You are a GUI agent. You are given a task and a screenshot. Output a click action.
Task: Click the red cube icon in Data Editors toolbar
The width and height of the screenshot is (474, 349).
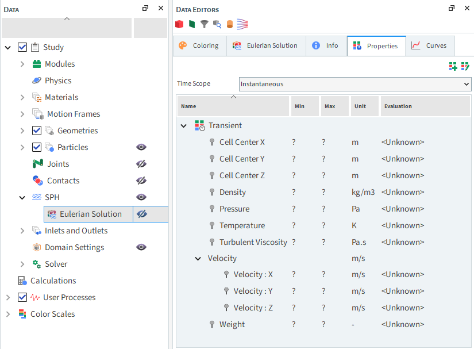point(179,24)
